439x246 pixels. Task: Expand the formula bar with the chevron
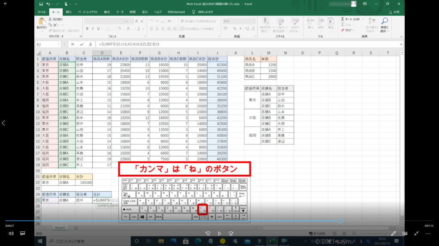point(401,44)
